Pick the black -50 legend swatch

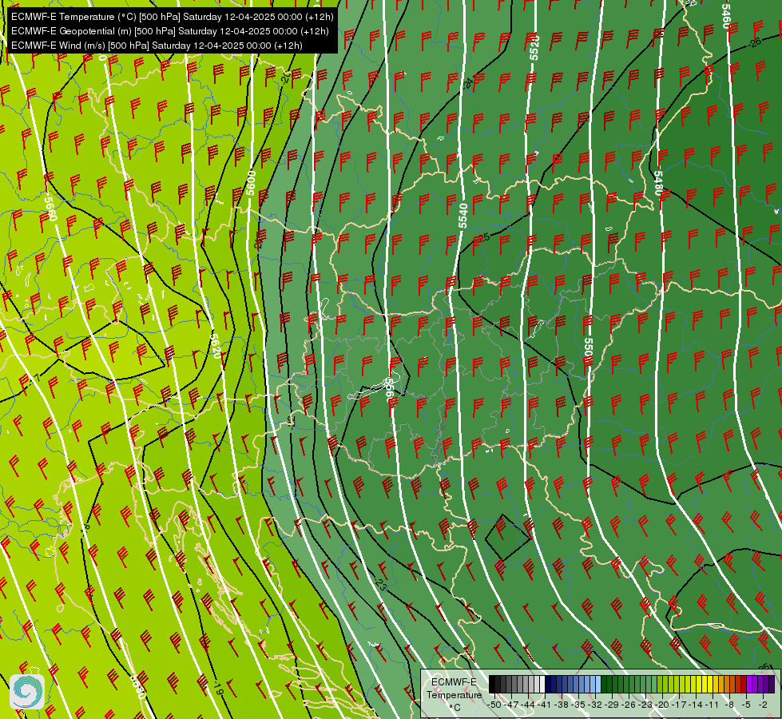pos(492,684)
